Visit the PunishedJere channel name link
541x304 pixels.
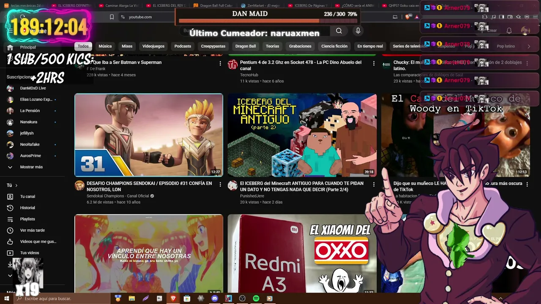(252, 196)
